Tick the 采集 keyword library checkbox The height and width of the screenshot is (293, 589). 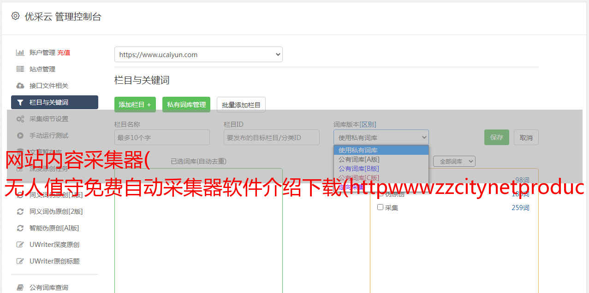381,207
